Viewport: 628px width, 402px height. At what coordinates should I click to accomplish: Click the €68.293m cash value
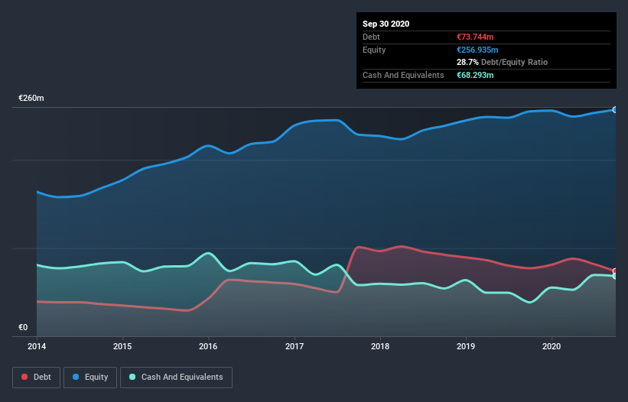[x=475, y=75]
